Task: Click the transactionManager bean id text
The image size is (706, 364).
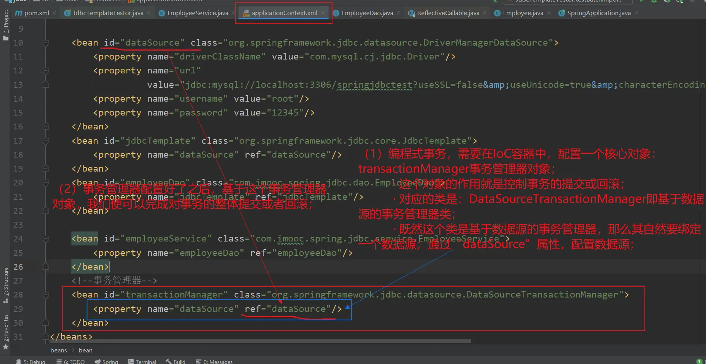Action: [x=174, y=295]
